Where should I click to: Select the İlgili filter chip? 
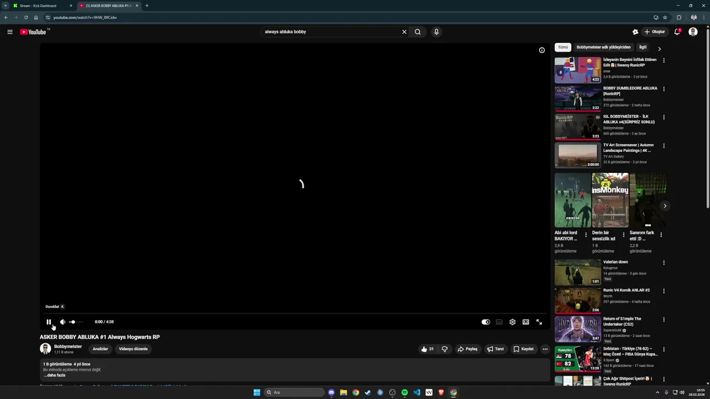(643, 47)
